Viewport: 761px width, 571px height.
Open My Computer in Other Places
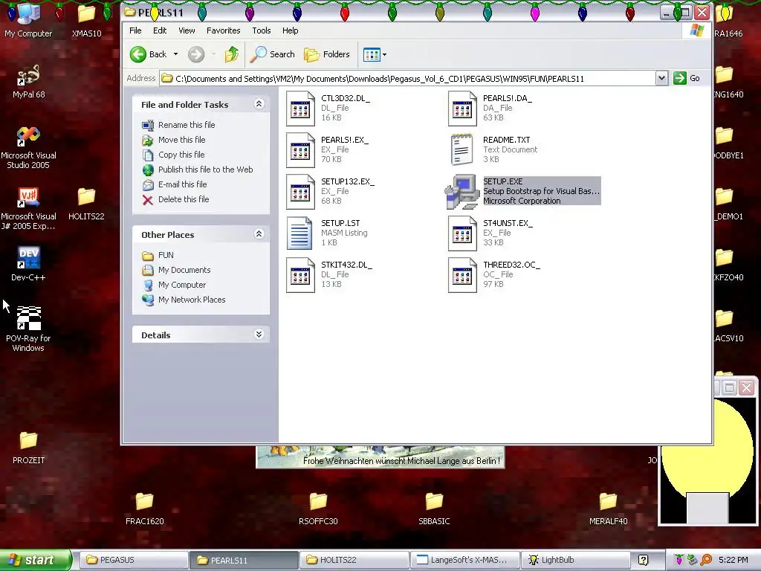coord(182,285)
